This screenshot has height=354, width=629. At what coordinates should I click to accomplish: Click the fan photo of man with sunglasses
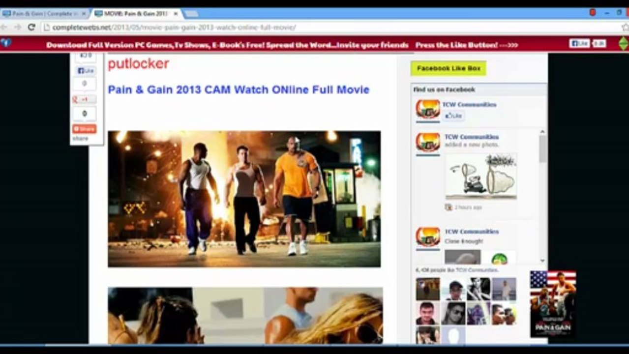[x=453, y=313]
